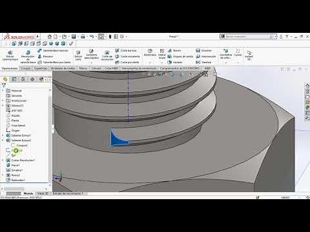Open the Calcular tab
Image resolution: width=310 pixels, height=232 pixels.
96,68
